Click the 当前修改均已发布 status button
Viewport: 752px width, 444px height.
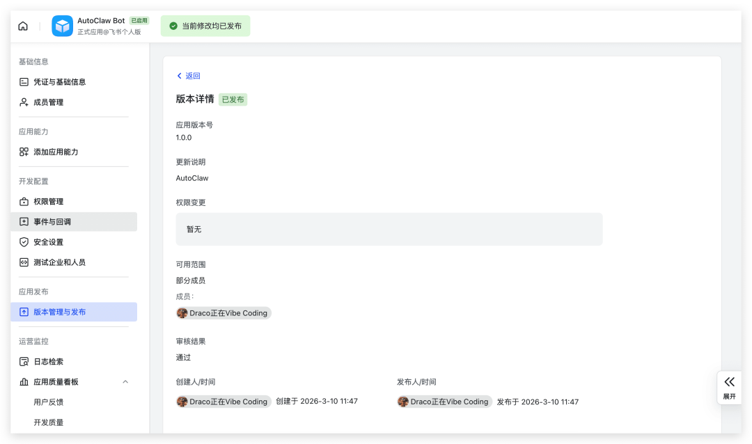pos(205,26)
